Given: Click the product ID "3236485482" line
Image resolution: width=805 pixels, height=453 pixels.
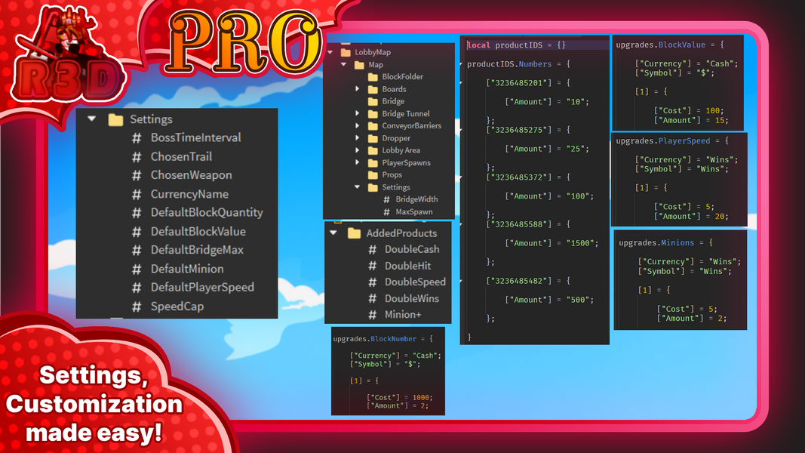Looking at the screenshot, I should pyautogui.click(x=528, y=281).
